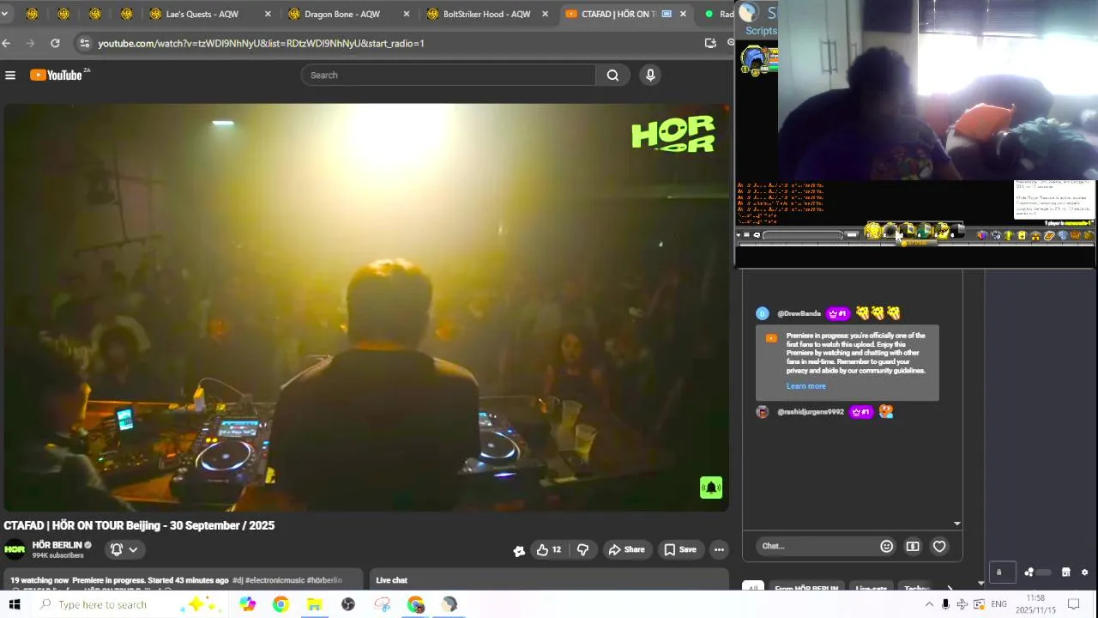This screenshot has width=1098, height=618.
Task: Close the CTAFAD YouTube tab
Action: tap(683, 14)
